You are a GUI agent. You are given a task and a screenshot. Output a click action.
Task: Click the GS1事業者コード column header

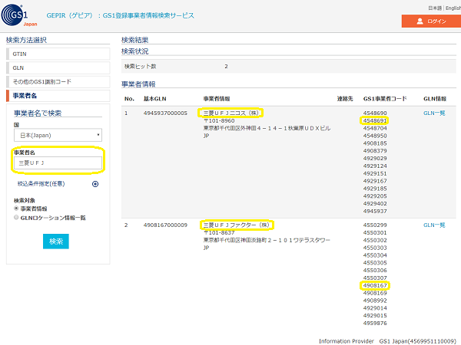(x=385, y=99)
